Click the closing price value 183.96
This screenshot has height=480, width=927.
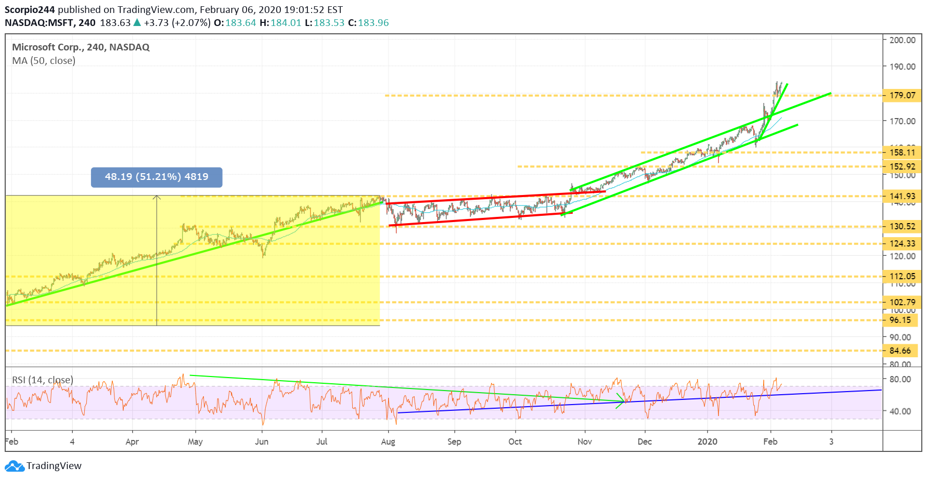click(x=374, y=23)
